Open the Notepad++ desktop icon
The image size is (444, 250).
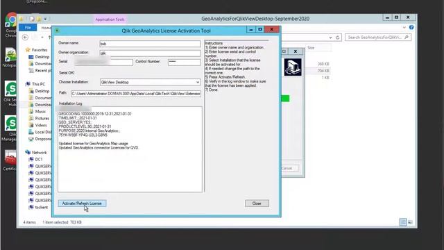(x=10, y=58)
